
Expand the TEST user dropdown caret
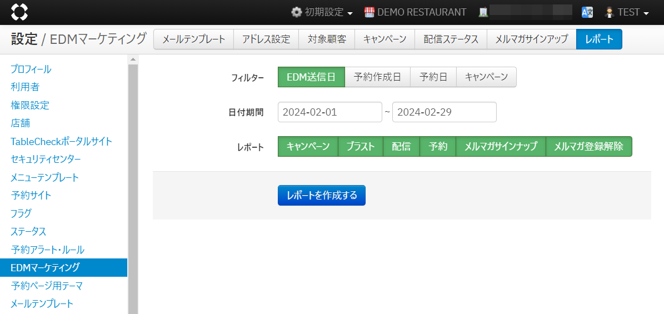(646, 13)
